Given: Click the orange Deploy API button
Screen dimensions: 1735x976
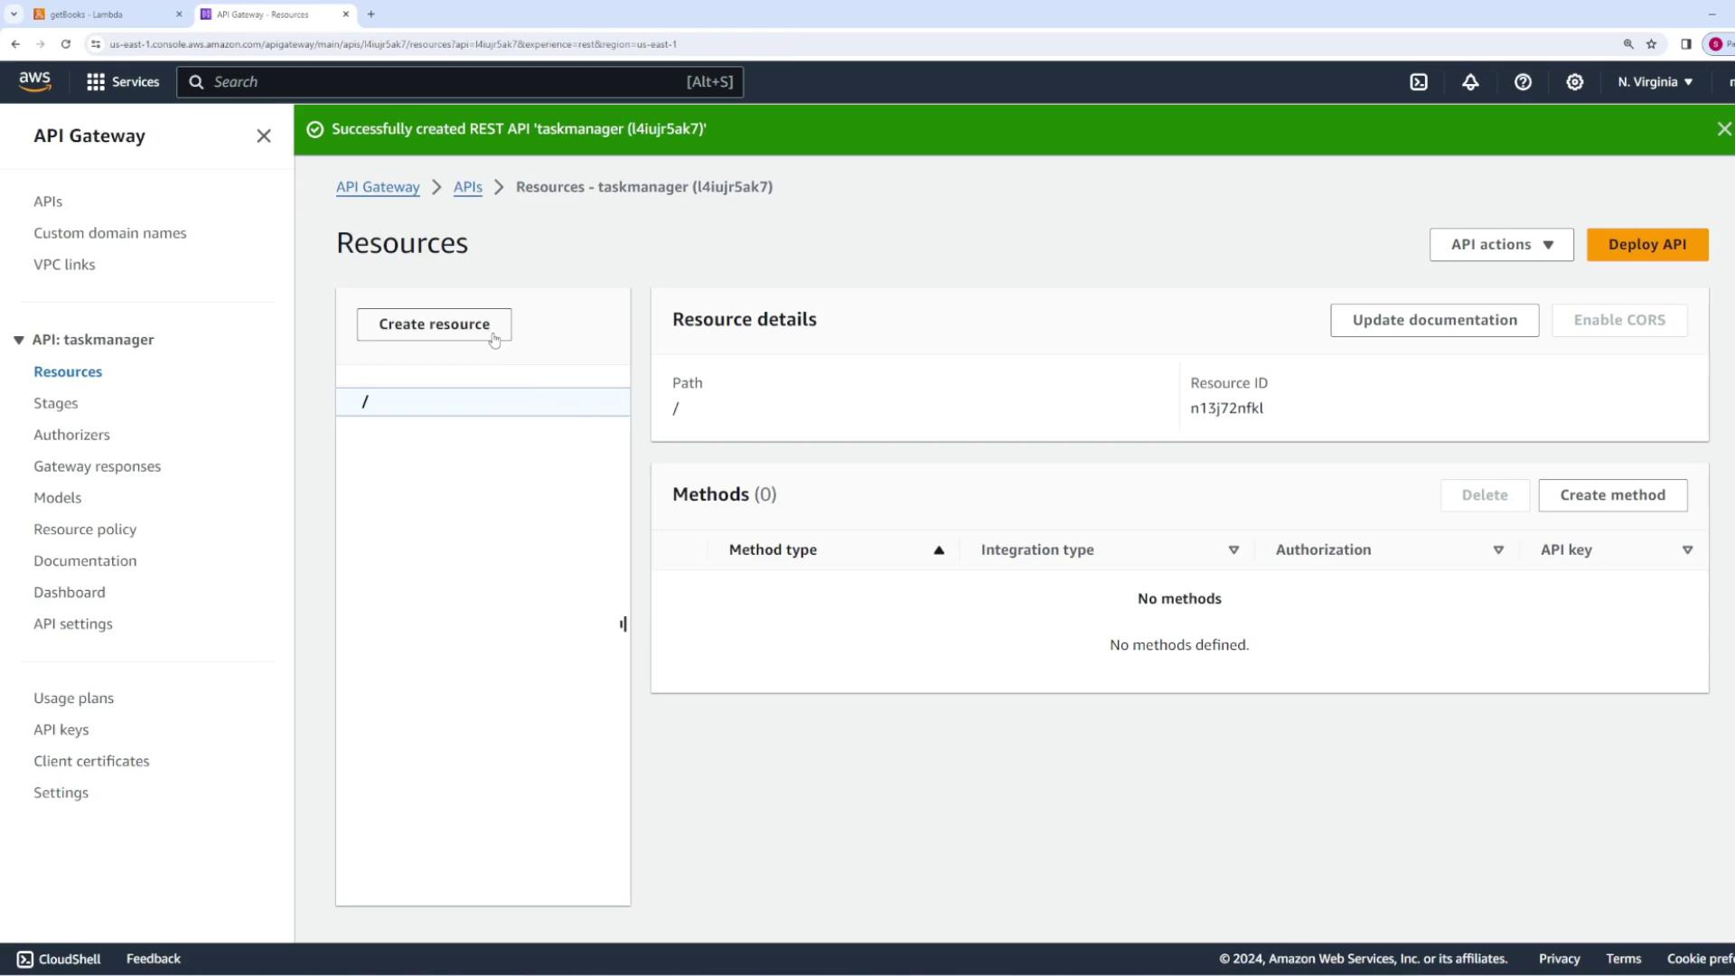Looking at the screenshot, I should [x=1646, y=245].
